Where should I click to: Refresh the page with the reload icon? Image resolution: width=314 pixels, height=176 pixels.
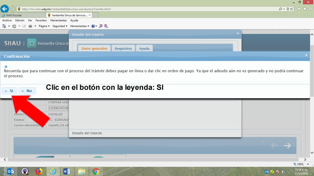pyautogui.click(x=292, y=9)
